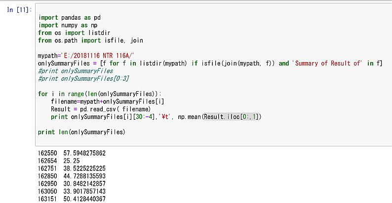This screenshot has width=392, height=203.
Task: Click the empty first line of code cell
Action: coord(214,10)
